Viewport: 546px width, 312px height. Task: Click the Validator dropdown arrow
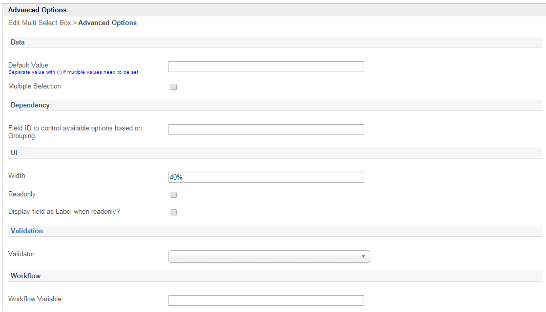coord(363,257)
